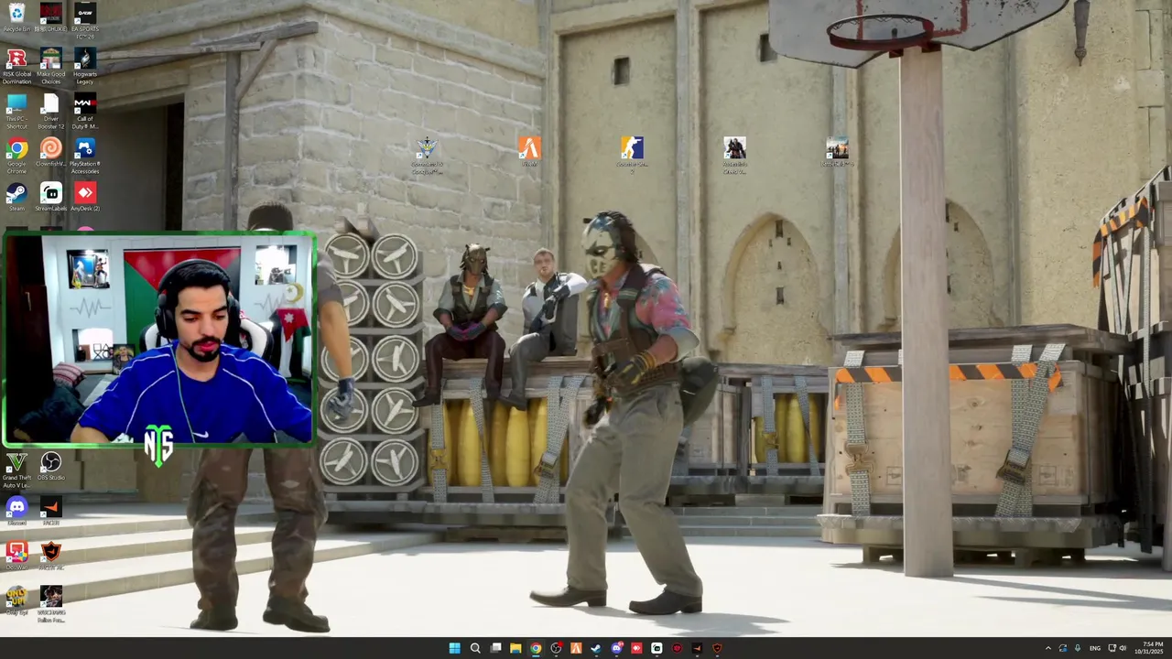1172x659 pixels.
Task: Switch to the white Streamlabs taskbar app
Action: coord(657,648)
